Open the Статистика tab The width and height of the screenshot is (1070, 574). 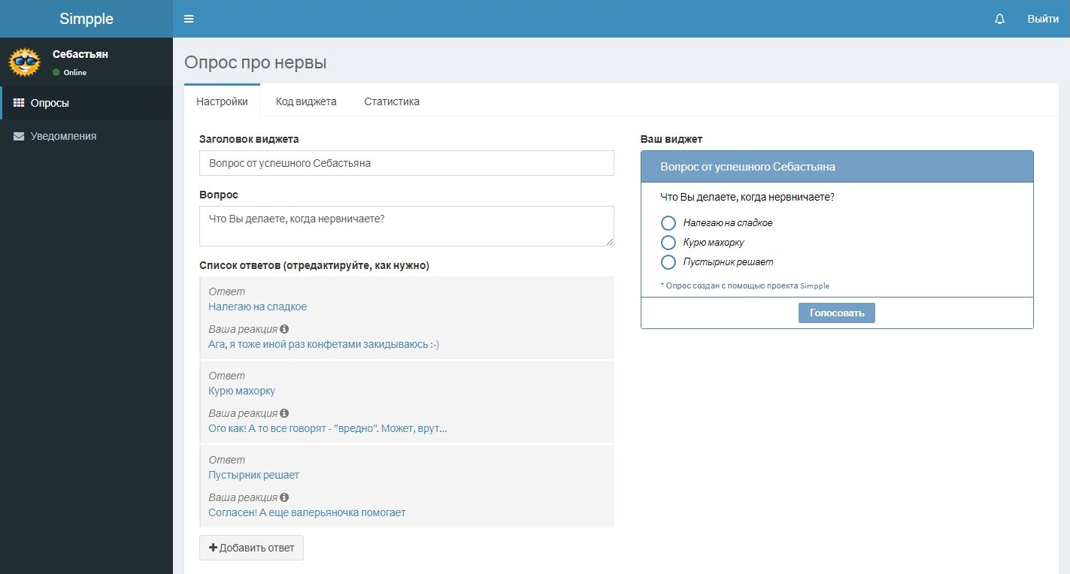click(392, 101)
